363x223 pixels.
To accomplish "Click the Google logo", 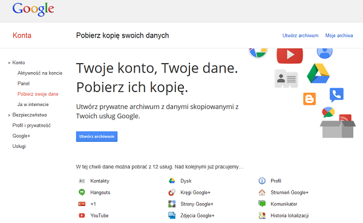I will [33, 9].
